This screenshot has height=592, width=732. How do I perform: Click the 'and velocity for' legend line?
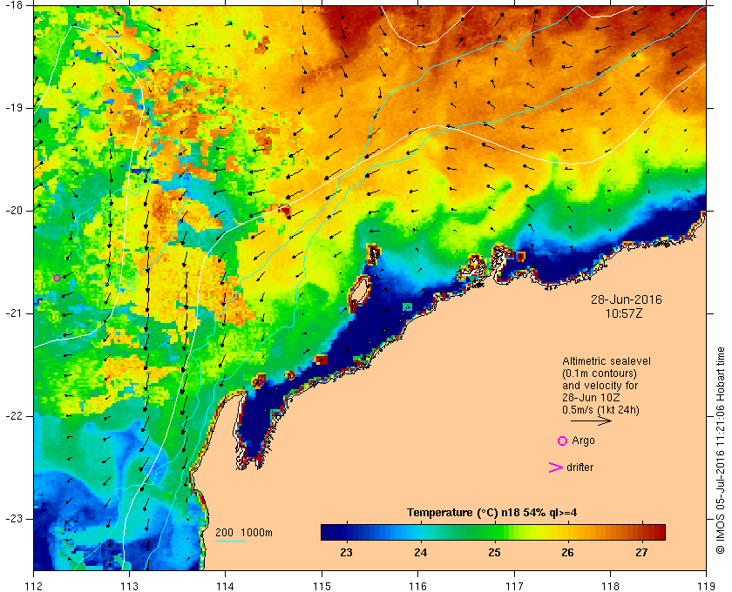pyautogui.click(x=600, y=386)
